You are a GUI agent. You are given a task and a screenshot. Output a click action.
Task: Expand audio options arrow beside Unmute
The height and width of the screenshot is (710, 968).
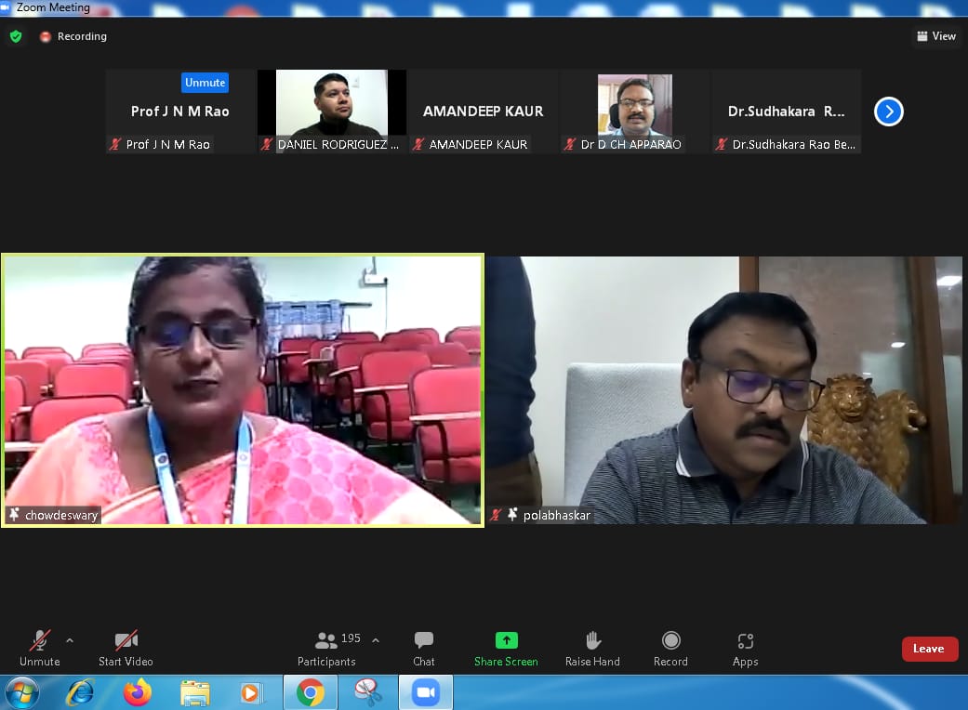tap(70, 640)
